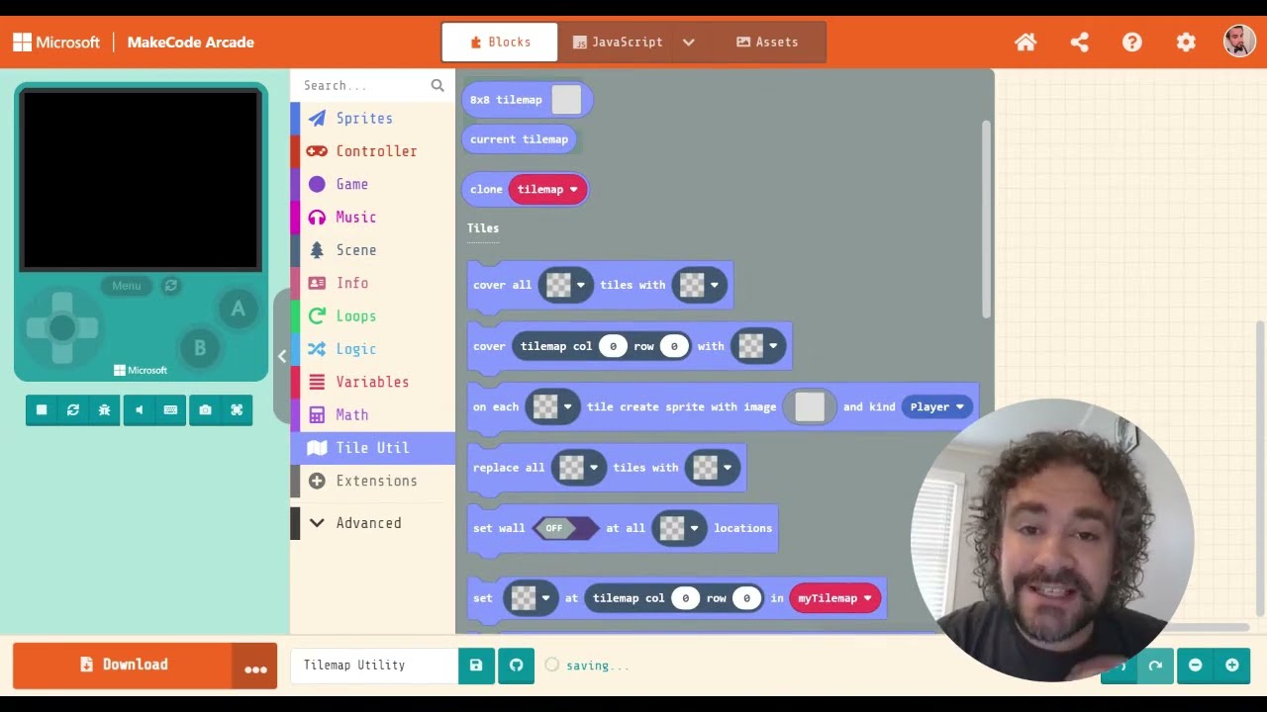Expand the Advanced toolbox section
The height and width of the screenshot is (712, 1267).
point(372,523)
